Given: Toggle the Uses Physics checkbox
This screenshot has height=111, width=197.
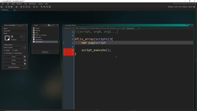Looking at the screenshot, I should click(x=13, y=53).
